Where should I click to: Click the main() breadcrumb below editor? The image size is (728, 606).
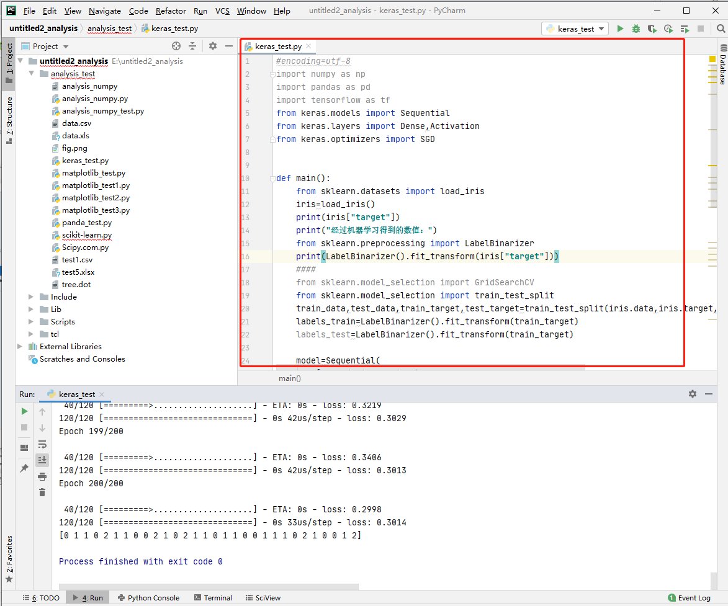click(290, 378)
